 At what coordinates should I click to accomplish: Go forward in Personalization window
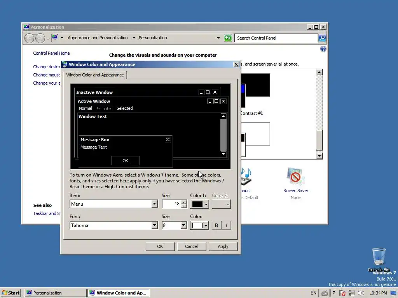click(40, 38)
